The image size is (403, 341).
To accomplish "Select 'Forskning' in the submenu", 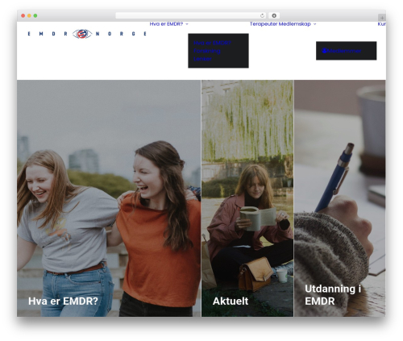I will click(207, 51).
